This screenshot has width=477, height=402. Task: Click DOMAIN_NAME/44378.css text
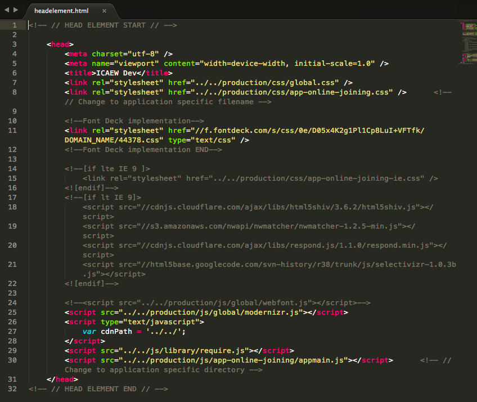click(111, 140)
